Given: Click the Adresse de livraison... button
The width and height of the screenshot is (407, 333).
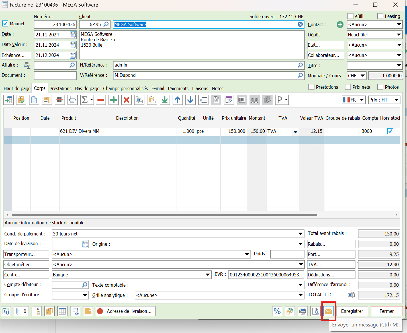Looking at the screenshot, I should [x=126, y=311].
